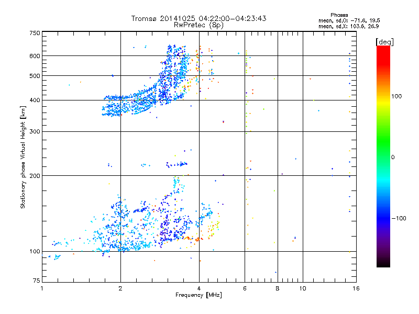Image resolution: width=419 pixels, height=314 pixels.
Task: Click the y-axis tick label "75"
Action: pos(37,281)
